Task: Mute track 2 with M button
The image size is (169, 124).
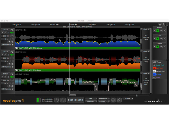Action: point(2,55)
